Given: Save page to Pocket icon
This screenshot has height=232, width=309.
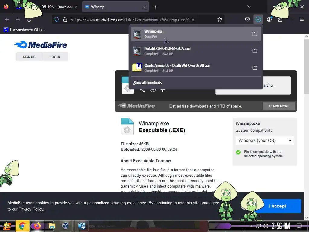Looking at the screenshot, I should (x=247, y=20).
